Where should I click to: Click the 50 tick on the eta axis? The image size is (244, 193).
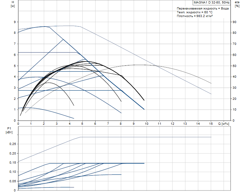(234, 66)
